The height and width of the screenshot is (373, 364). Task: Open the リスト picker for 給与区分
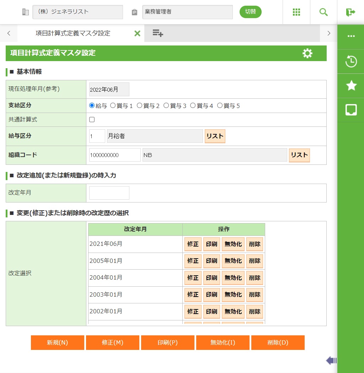[215, 136]
